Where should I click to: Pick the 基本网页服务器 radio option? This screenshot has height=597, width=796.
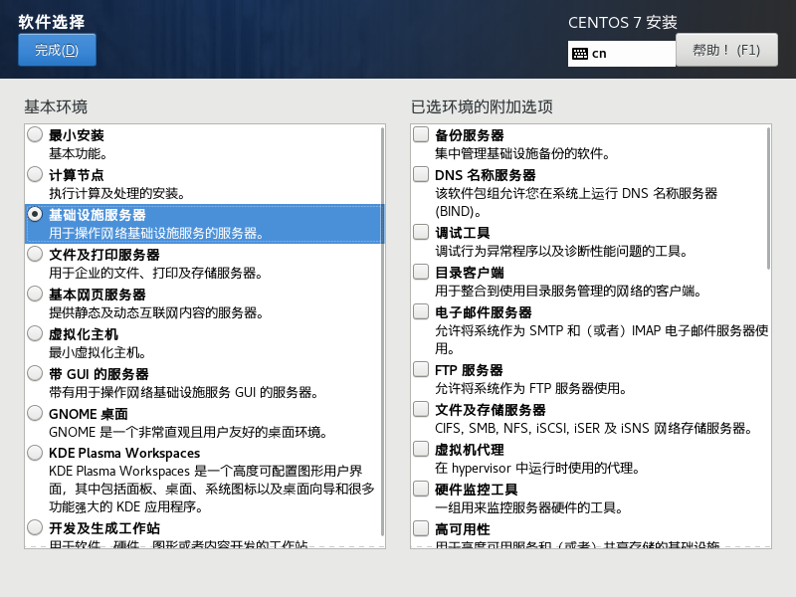tap(36, 294)
